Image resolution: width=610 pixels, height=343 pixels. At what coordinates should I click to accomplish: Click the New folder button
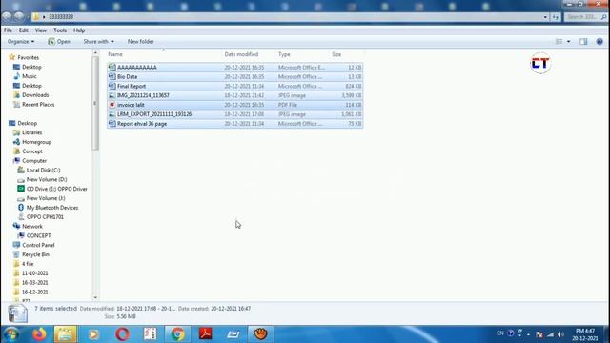(140, 42)
